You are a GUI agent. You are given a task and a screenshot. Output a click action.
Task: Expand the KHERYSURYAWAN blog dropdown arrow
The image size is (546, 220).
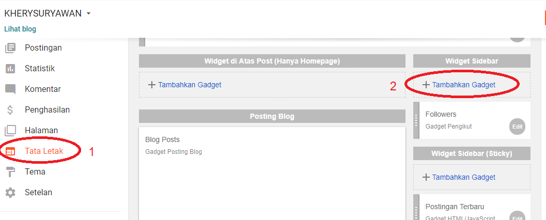coord(88,13)
